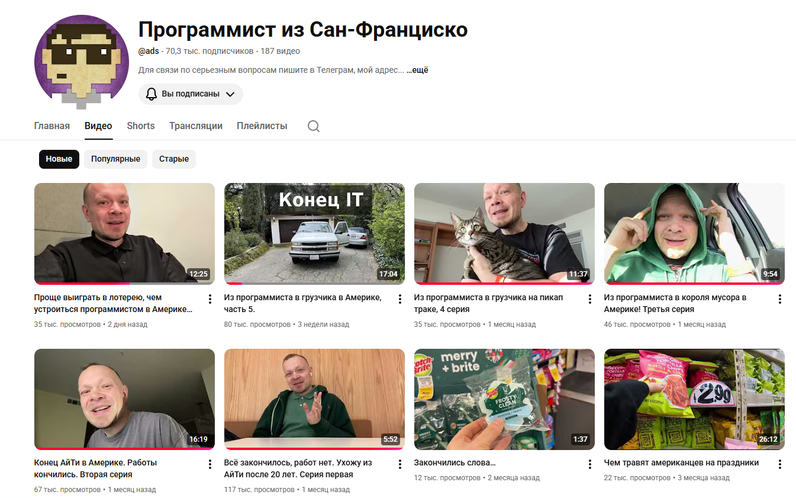Open three-dot menu for Конец АйТи video

(210, 464)
